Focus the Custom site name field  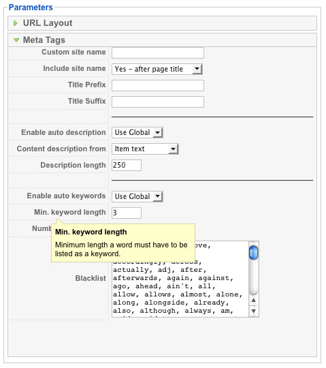tap(158, 52)
